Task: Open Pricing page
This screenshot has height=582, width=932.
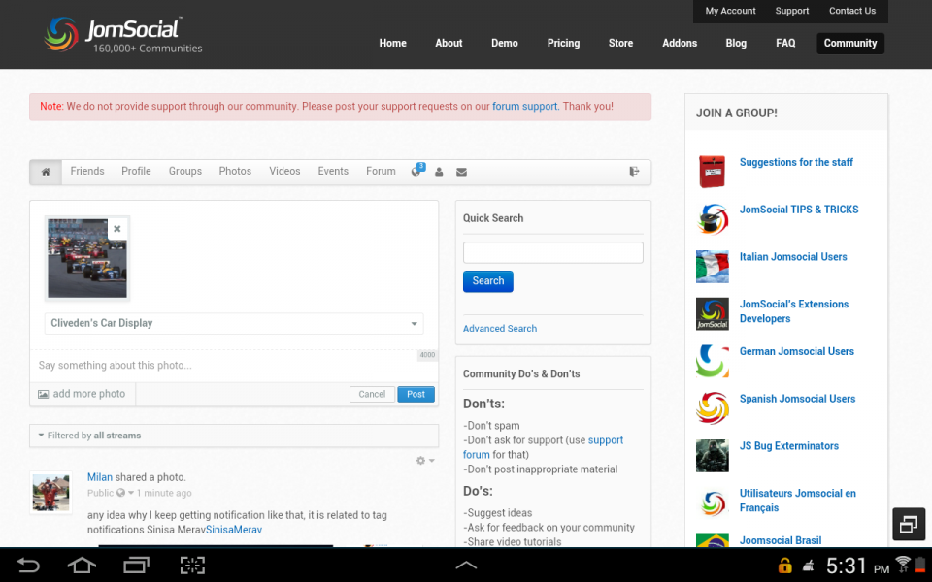Action: click(563, 43)
